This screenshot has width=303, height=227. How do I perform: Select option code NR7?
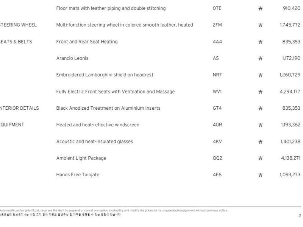217,75
